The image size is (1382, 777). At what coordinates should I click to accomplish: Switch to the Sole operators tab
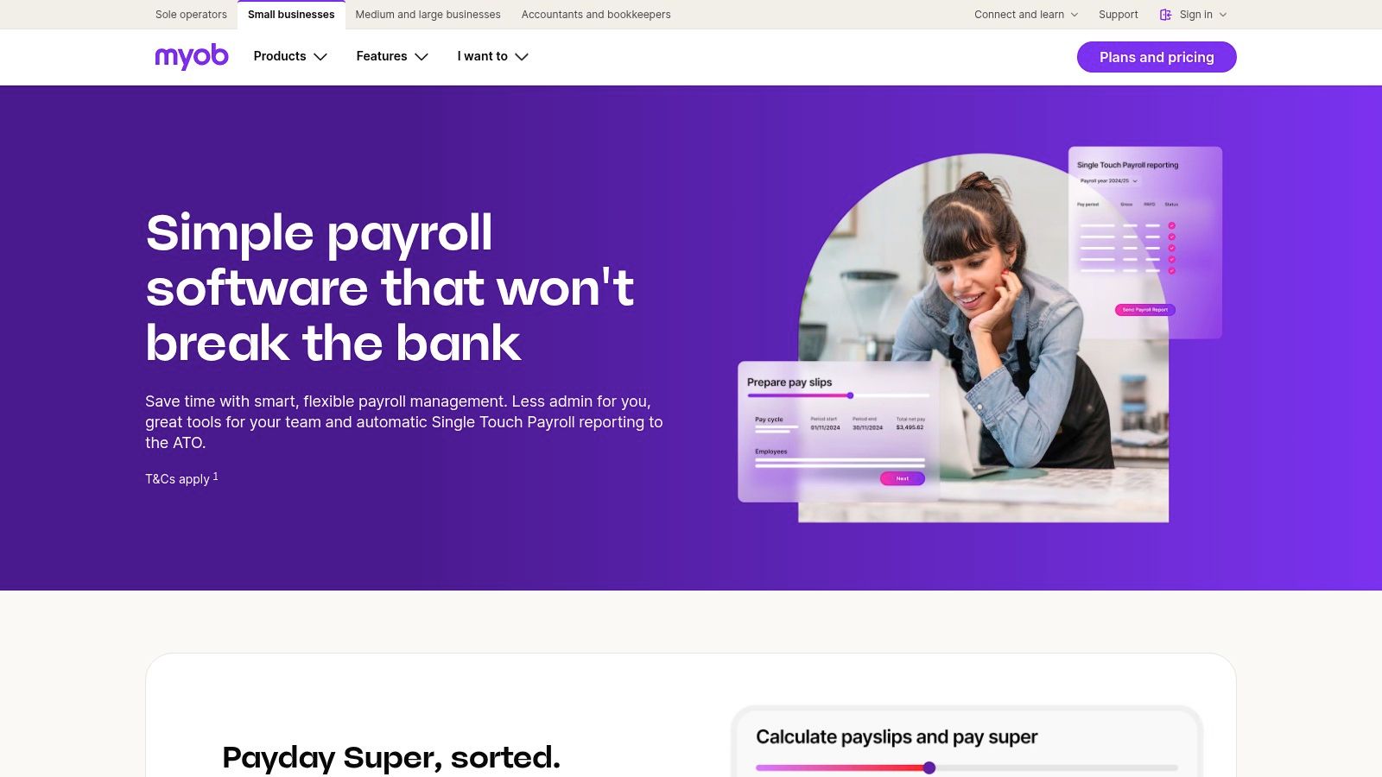tap(191, 15)
